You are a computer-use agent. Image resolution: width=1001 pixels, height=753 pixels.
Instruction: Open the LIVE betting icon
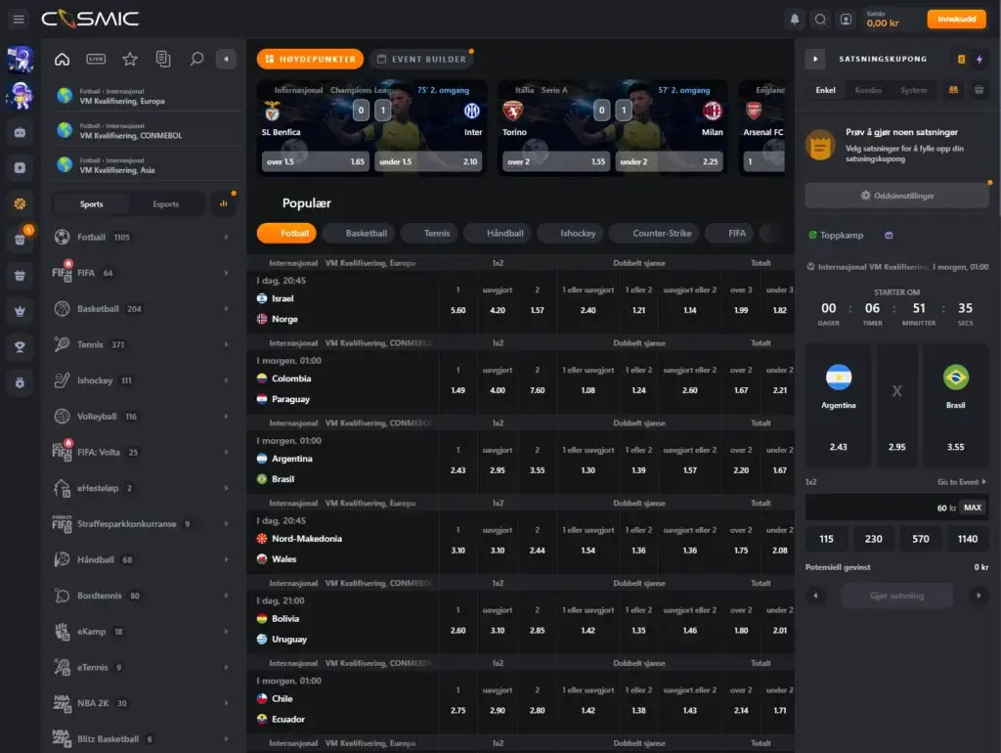tap(96, 59)
